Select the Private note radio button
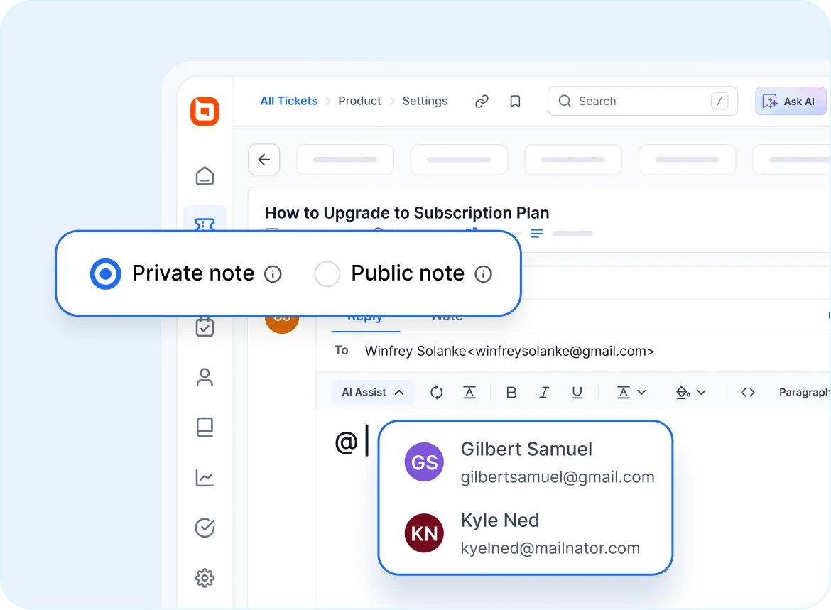 [105, 273]
